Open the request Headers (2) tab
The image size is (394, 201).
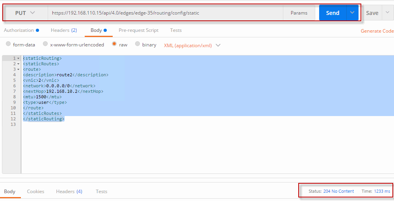63,30
